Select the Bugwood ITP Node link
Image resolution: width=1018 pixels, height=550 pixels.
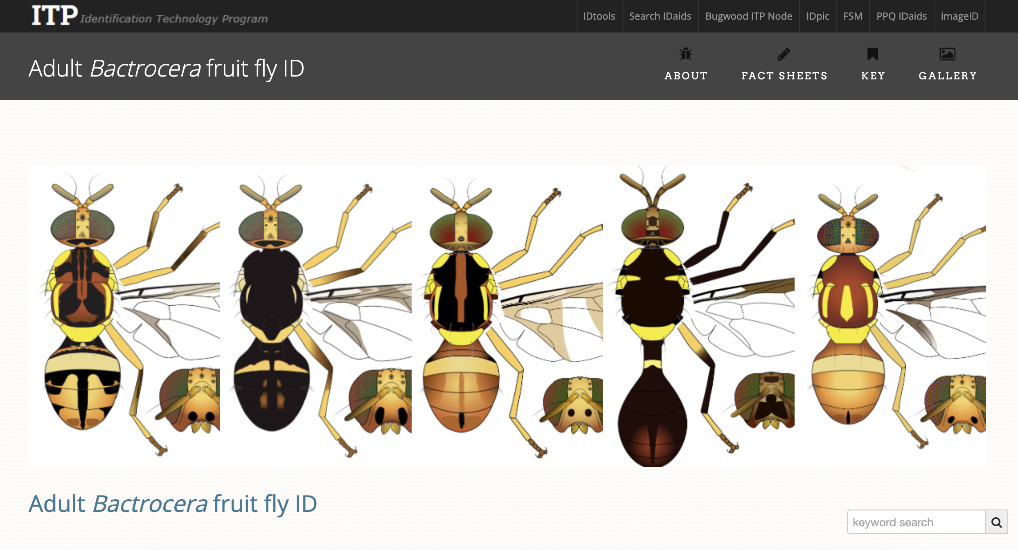pyautogui.click(x=749, y=16)
